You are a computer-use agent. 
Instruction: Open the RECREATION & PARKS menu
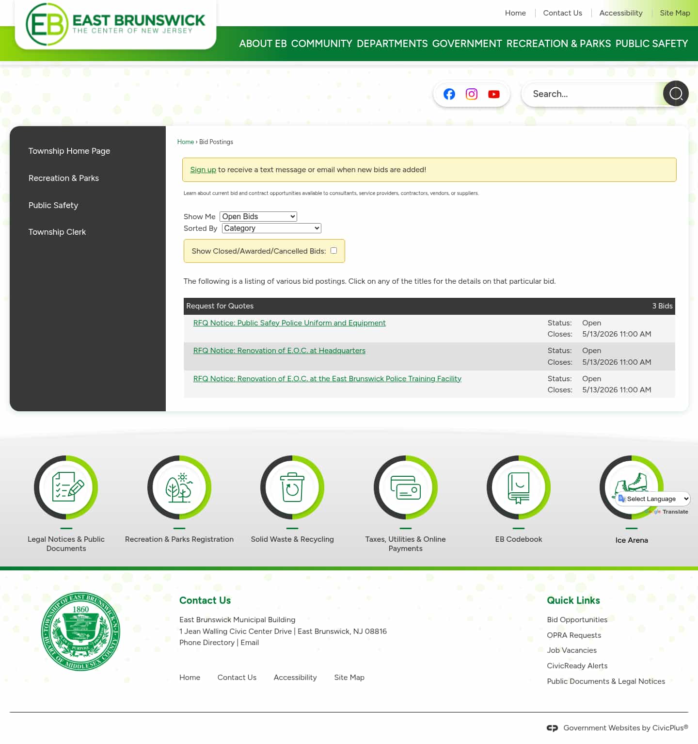558,44
